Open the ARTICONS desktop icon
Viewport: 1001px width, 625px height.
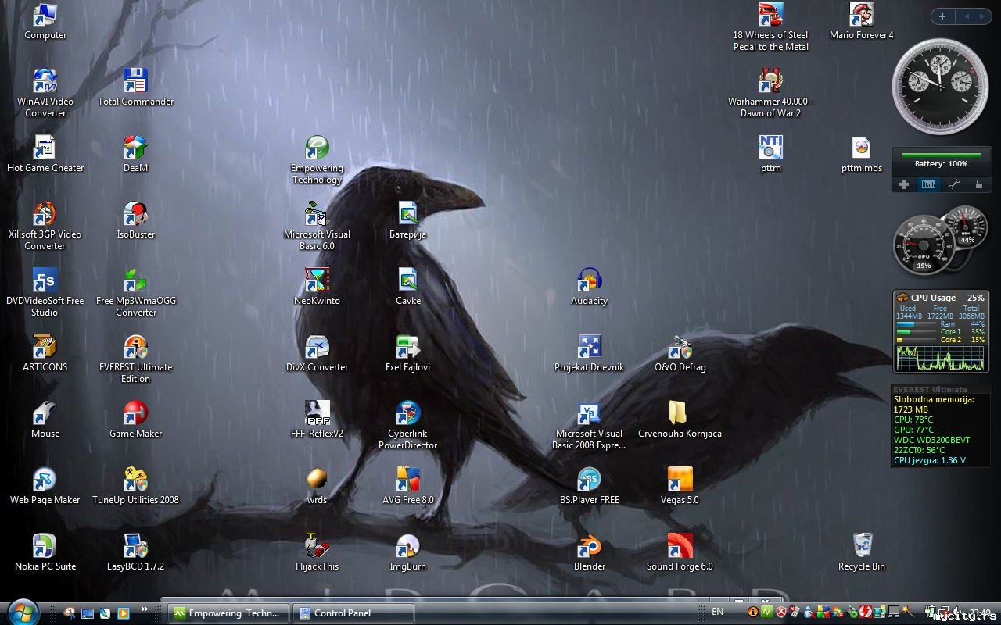(45, 353)
